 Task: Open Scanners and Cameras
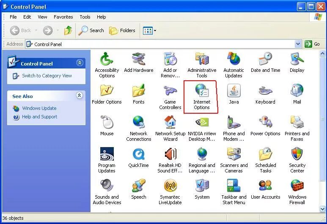[234, 160]
